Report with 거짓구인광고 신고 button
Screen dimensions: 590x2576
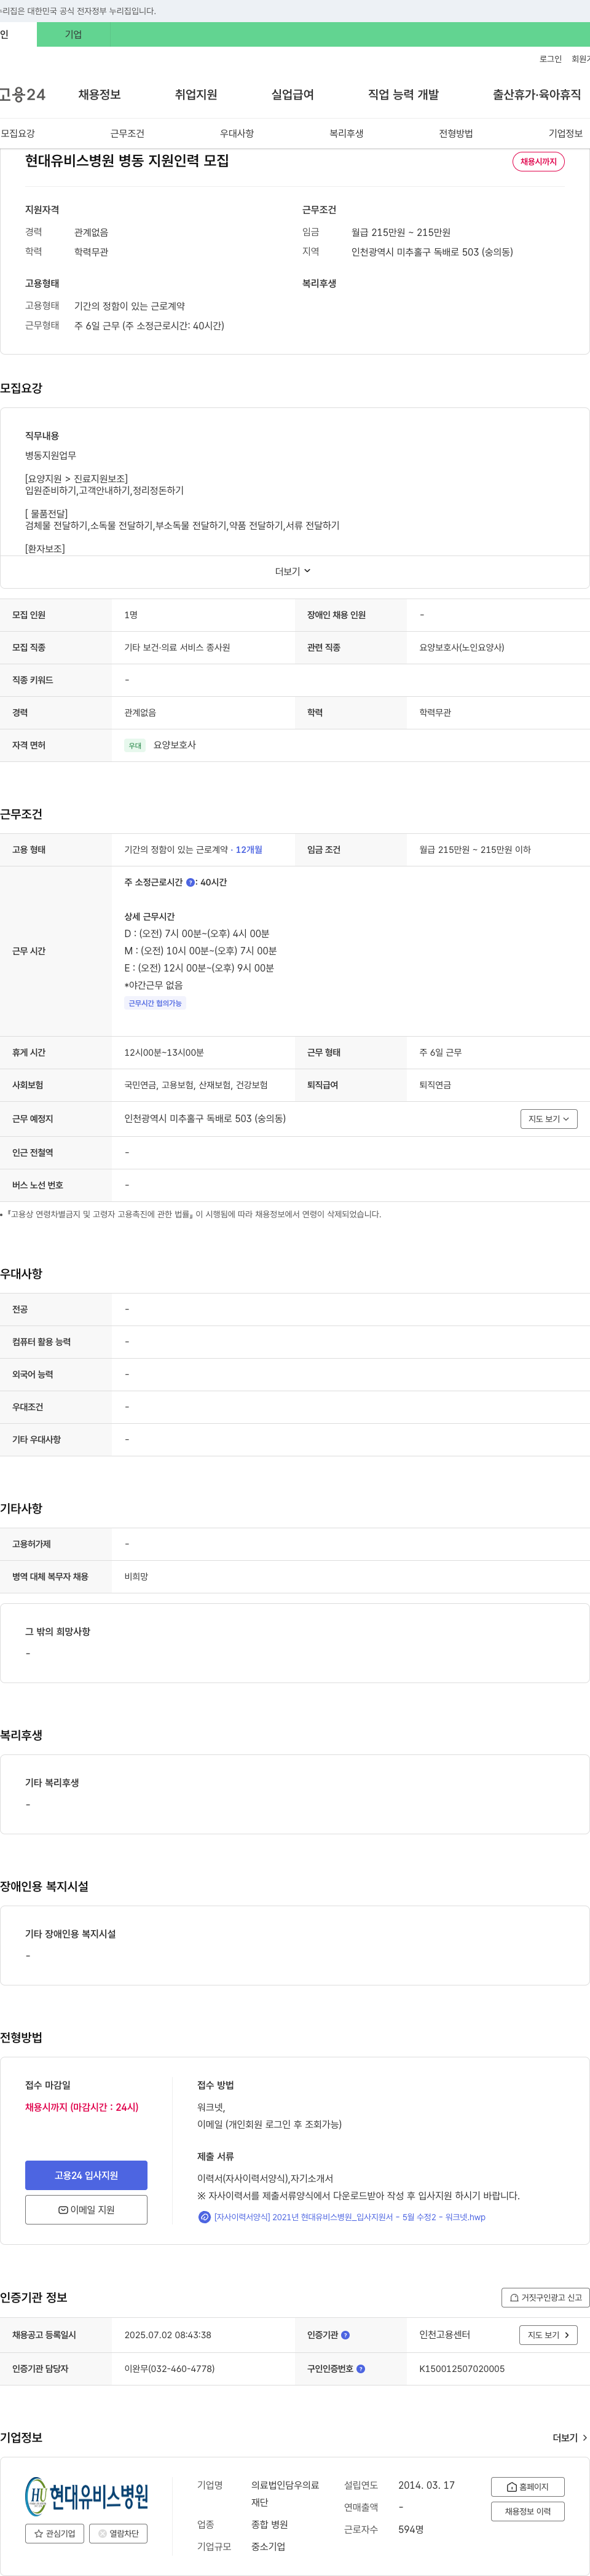545,2298
